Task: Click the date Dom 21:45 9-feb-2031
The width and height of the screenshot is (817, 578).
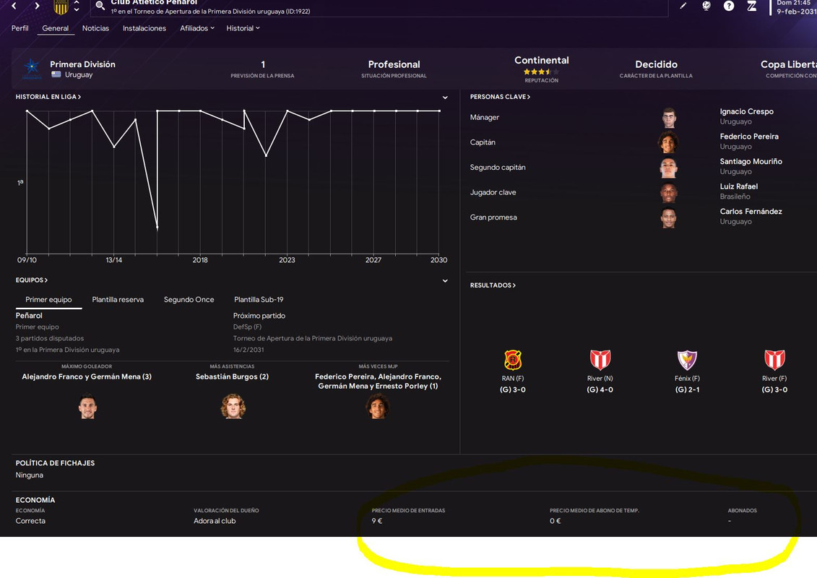Action: pyautogui.click(x=795, y=7)
